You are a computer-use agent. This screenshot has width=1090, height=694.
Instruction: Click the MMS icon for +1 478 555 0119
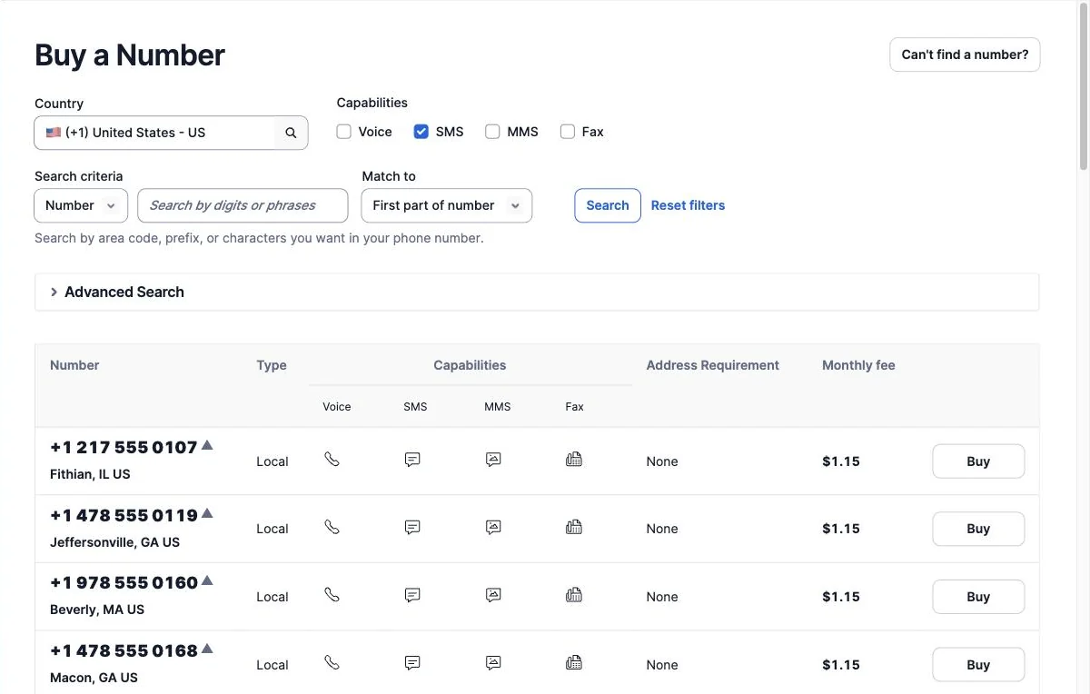493,527
